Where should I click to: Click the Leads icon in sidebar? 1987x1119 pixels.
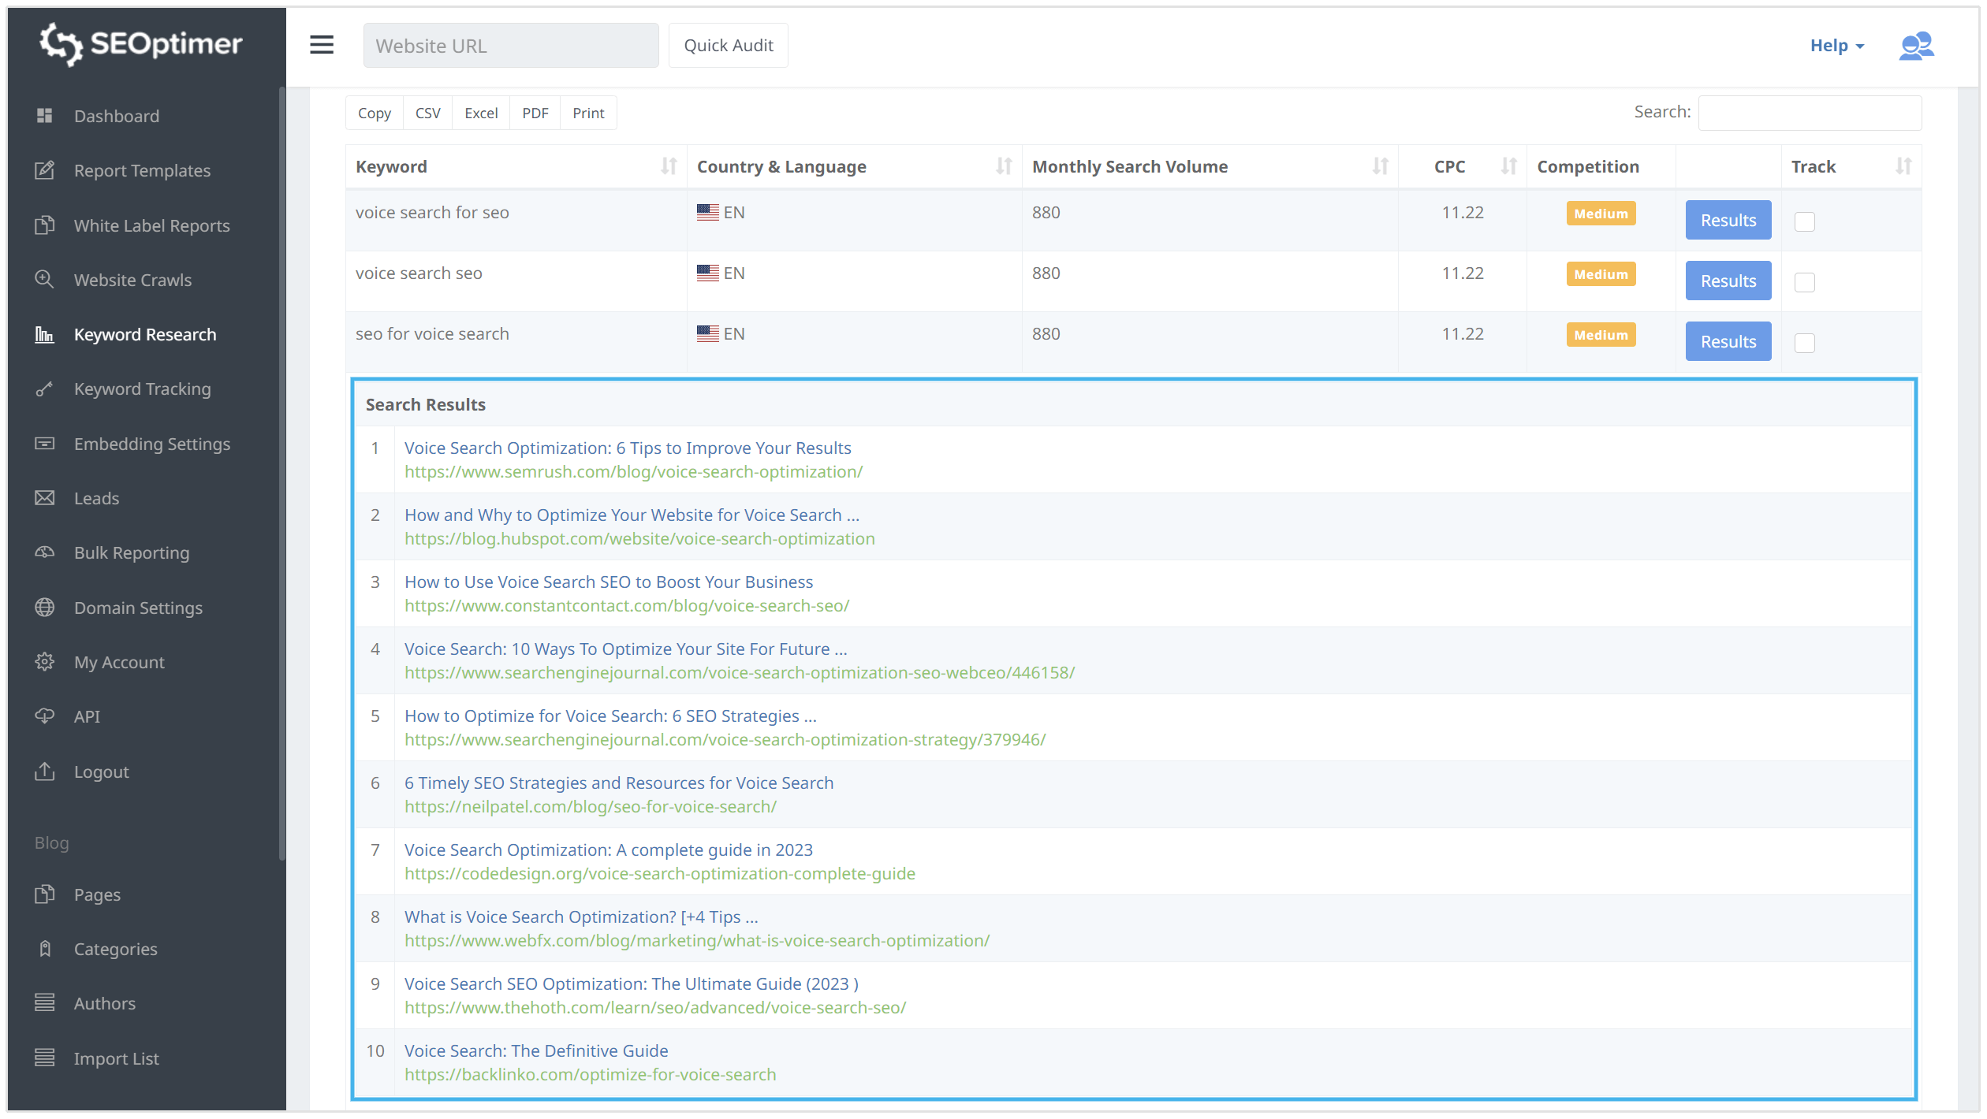point(45,496)
